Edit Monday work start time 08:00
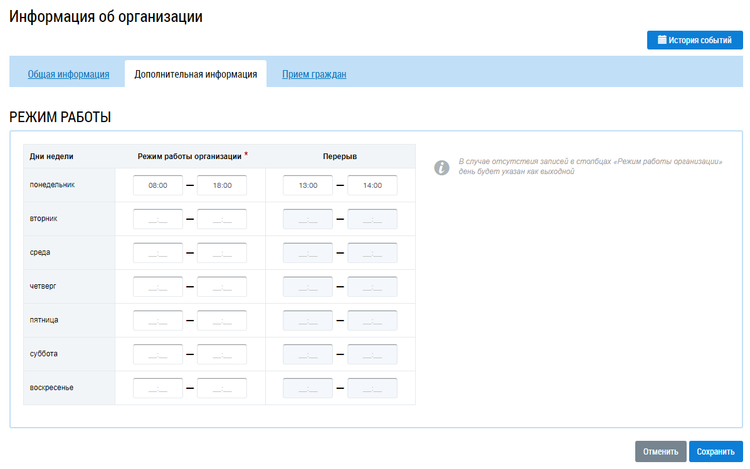 coord(158,185)
